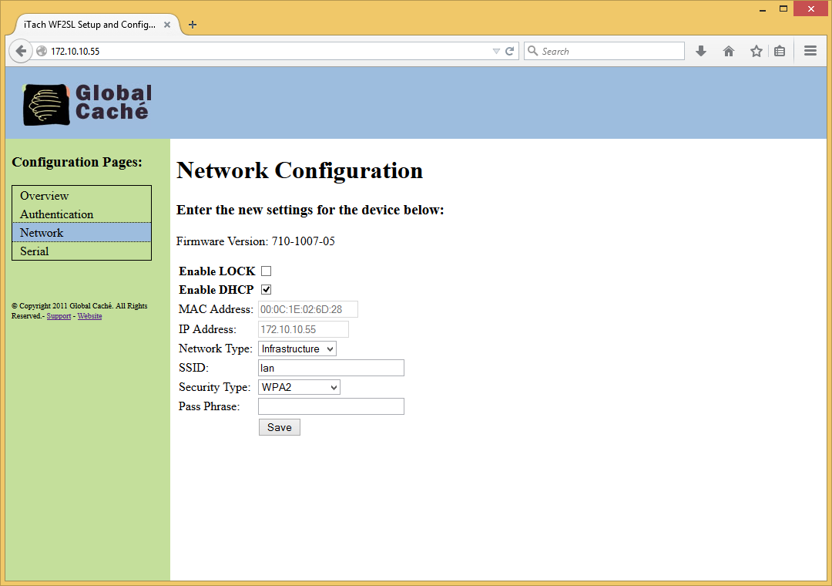The width and height of the screenshot is (832, 586).
Task: Open the URL history dropdown arrow
Action: (496, 52)
